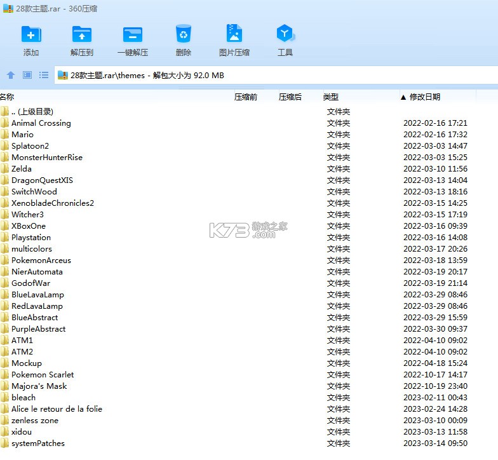Sort by 压缩后 column header
498x460 pixels.
coord(290,97)
